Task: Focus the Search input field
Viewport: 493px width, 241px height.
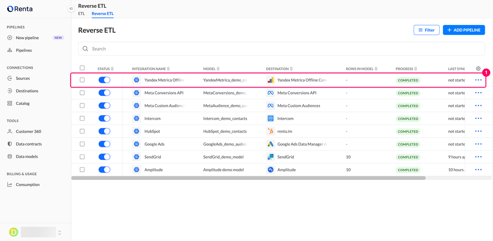Action: (281, 49)
